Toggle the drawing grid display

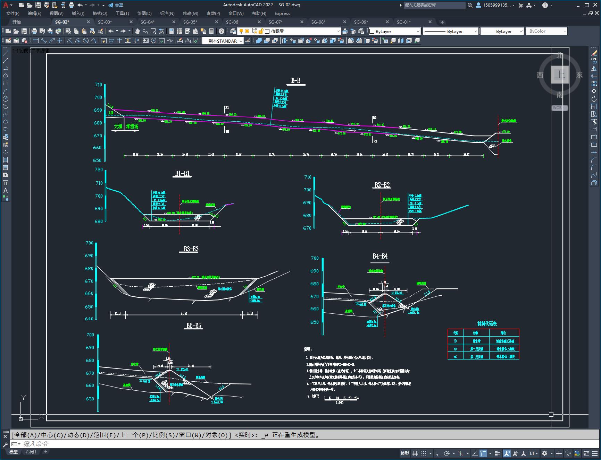tap(415, 453)
